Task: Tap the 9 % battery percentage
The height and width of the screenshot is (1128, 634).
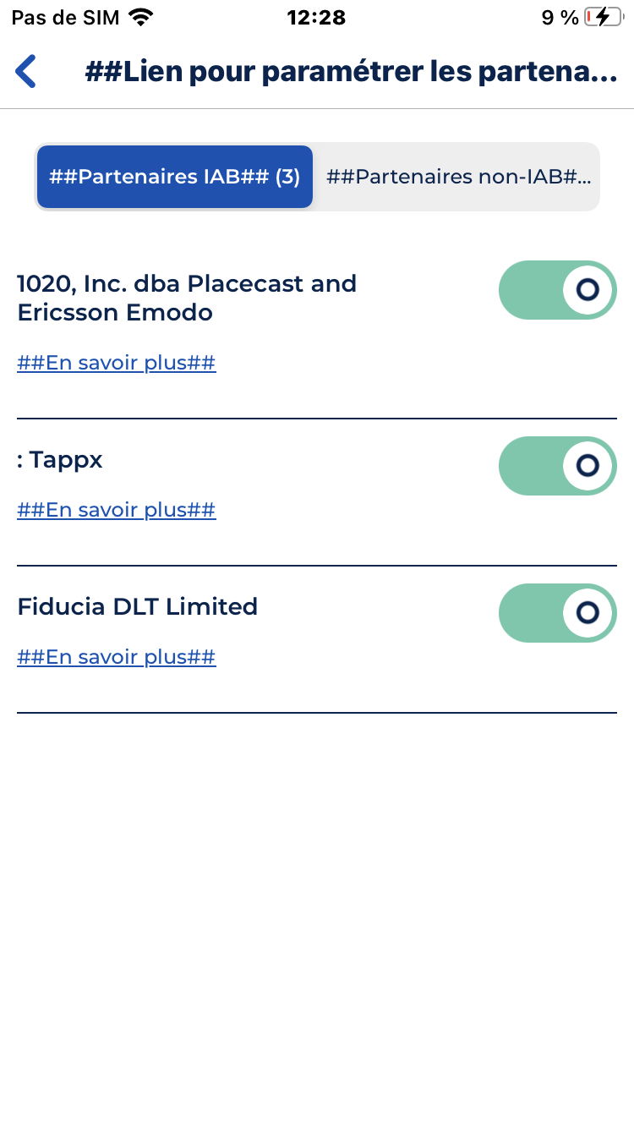Action: click(560, 17)
